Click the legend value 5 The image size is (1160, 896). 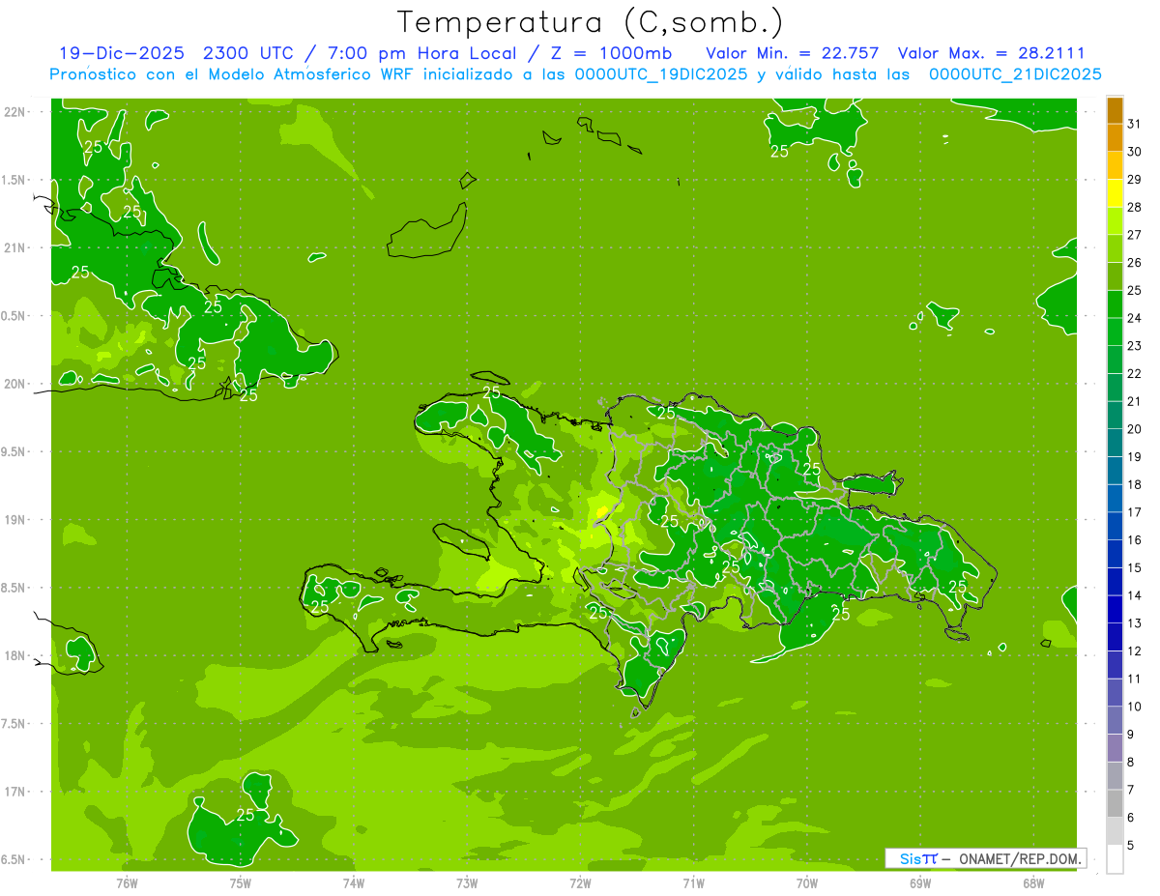point(1132,845)
